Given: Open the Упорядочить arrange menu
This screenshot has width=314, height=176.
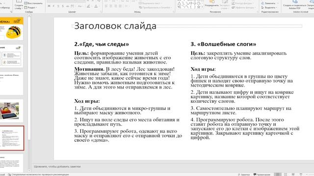Looking at the screenshot, I should tap(211, 4).
